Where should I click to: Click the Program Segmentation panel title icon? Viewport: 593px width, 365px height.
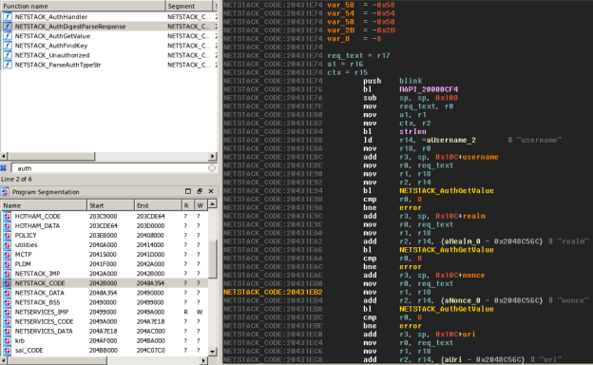click(5, 192)
